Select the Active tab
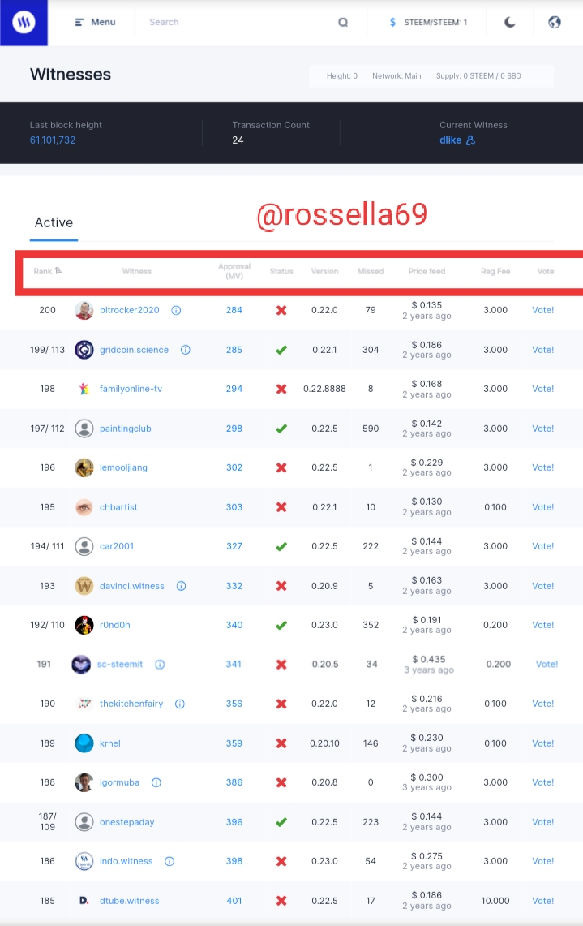Image resolution: width=583 pixels, height=926 pixels. (54, 222)
